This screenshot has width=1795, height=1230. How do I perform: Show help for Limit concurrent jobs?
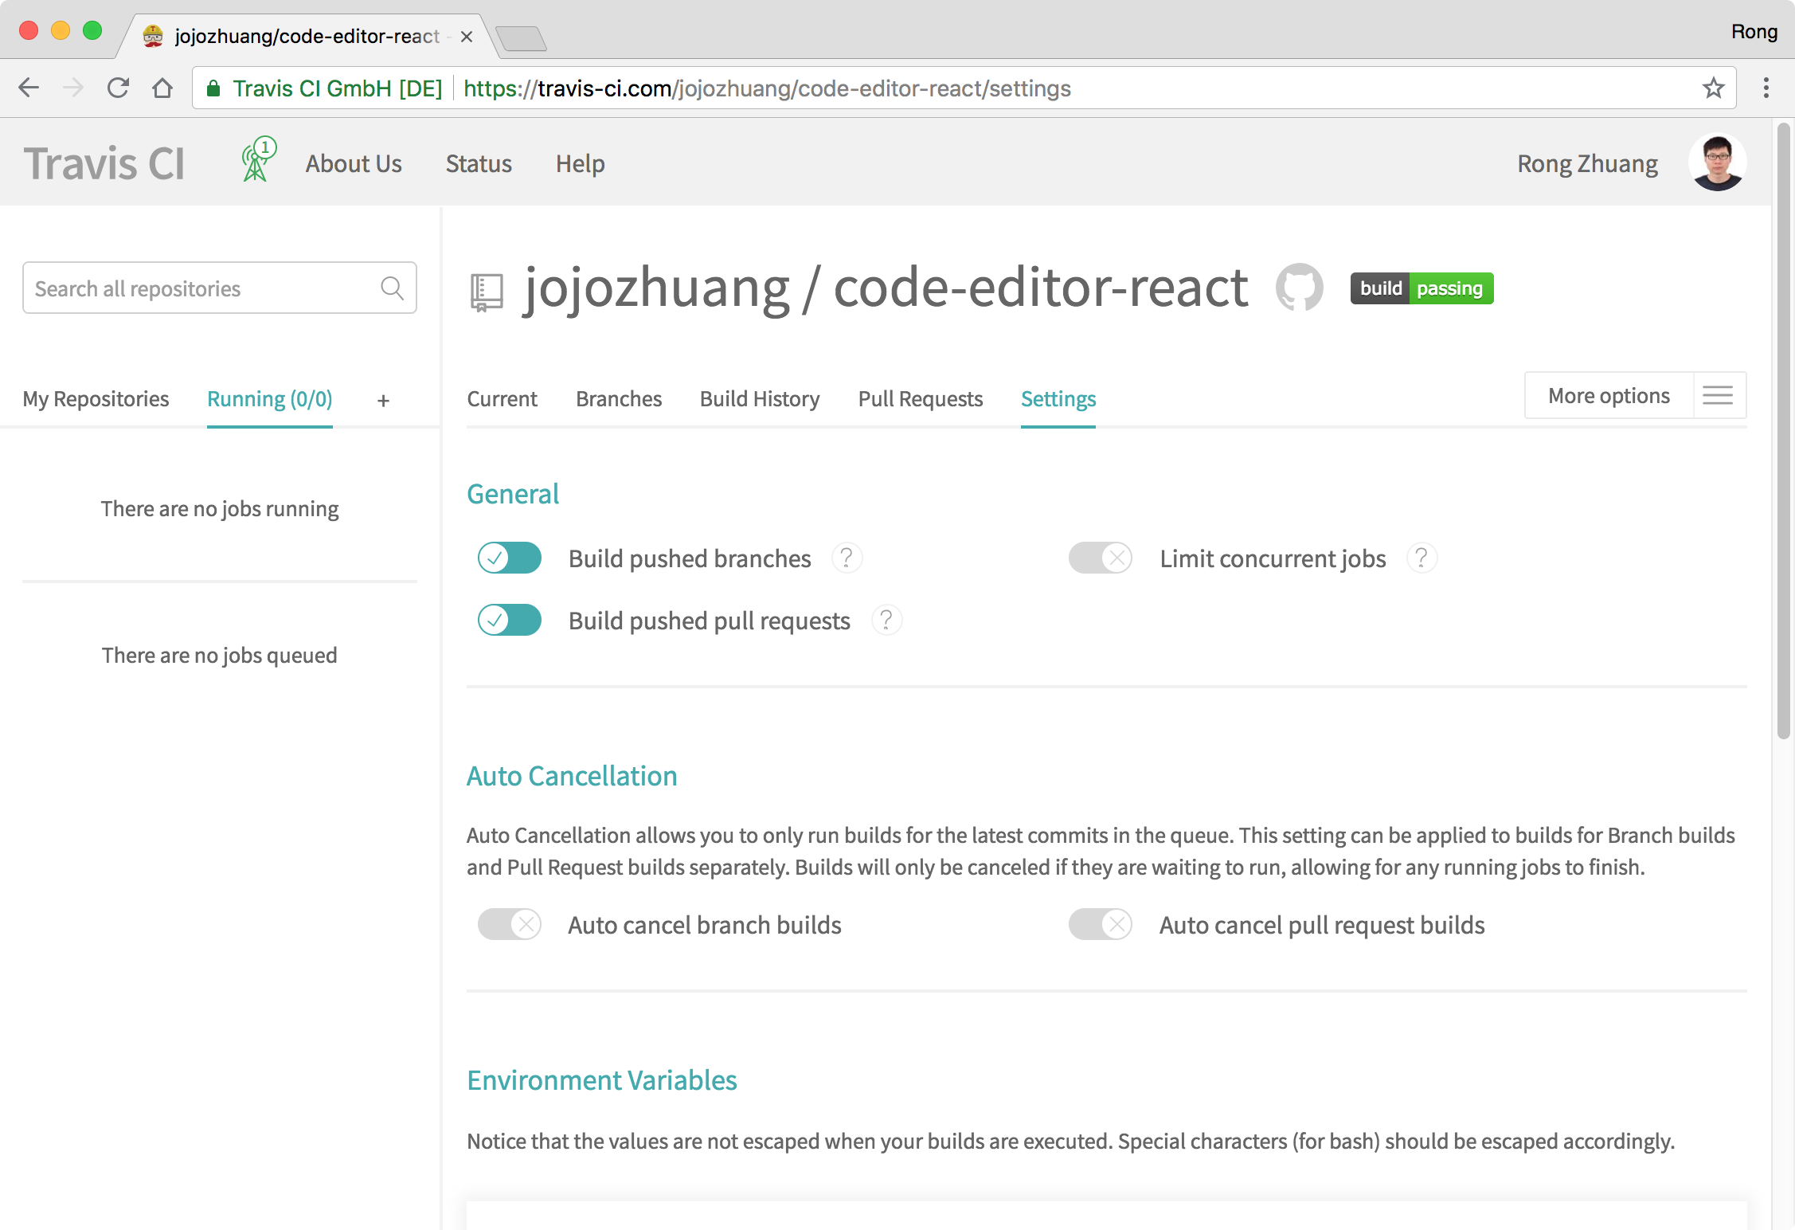click(1422, 558)
